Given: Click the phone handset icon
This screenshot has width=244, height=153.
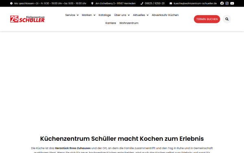Looking at the screenshot, I should click(x=142, y=3).
